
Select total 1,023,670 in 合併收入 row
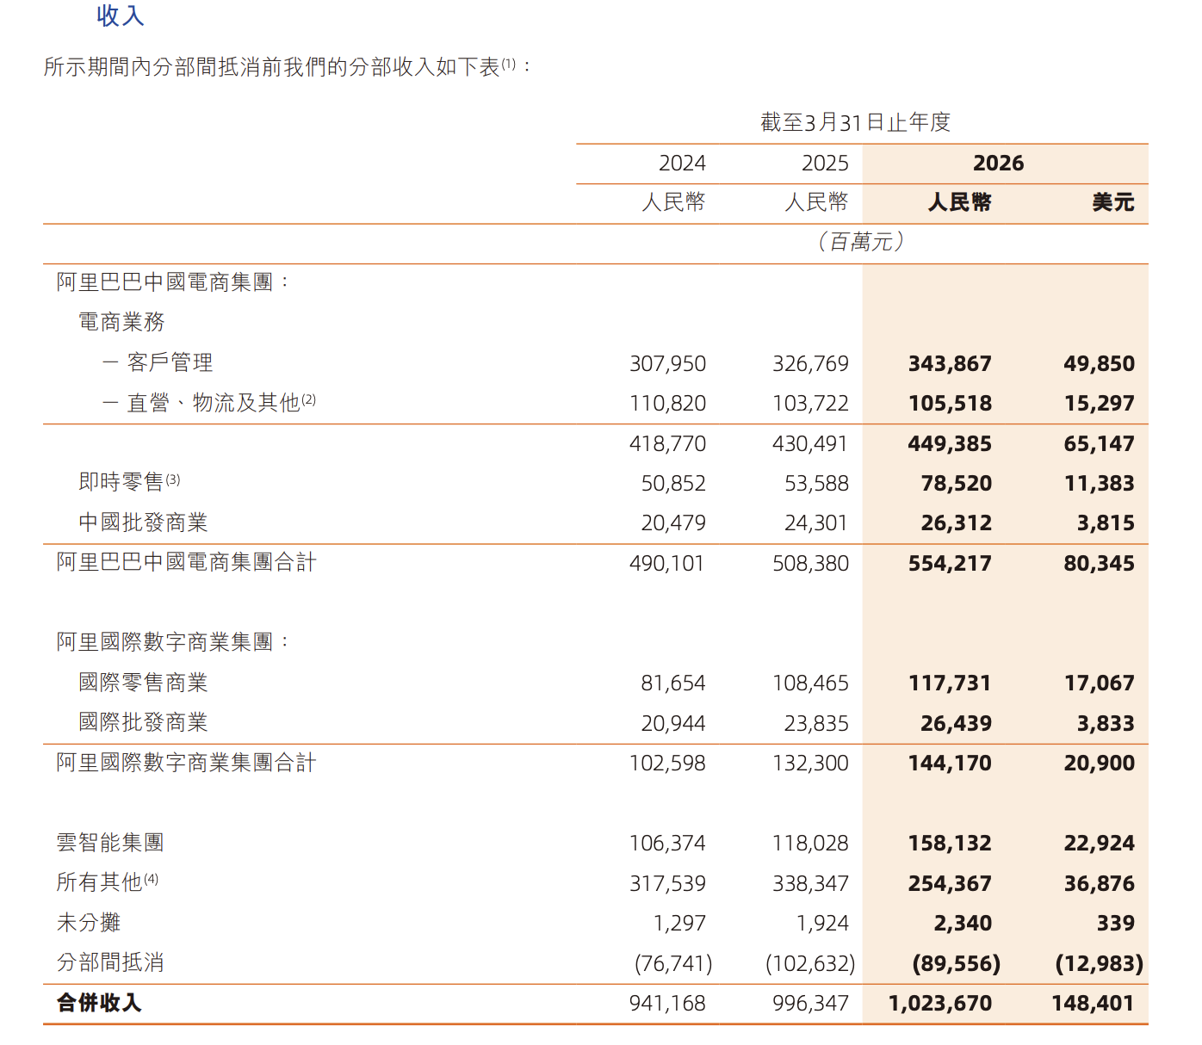click(x=940, y=1004)
